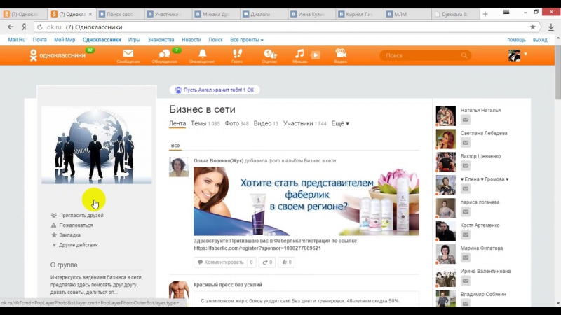Click the search magnifier icon in Поиск field
The width and height of the screenshot is (561, 315).
[464, 55]
